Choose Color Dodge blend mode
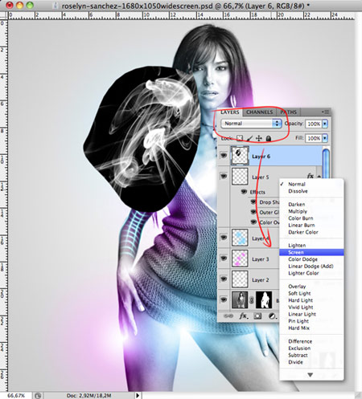Image resolution: width=362 pixels, height=399 pixels. tap(311, 259)
